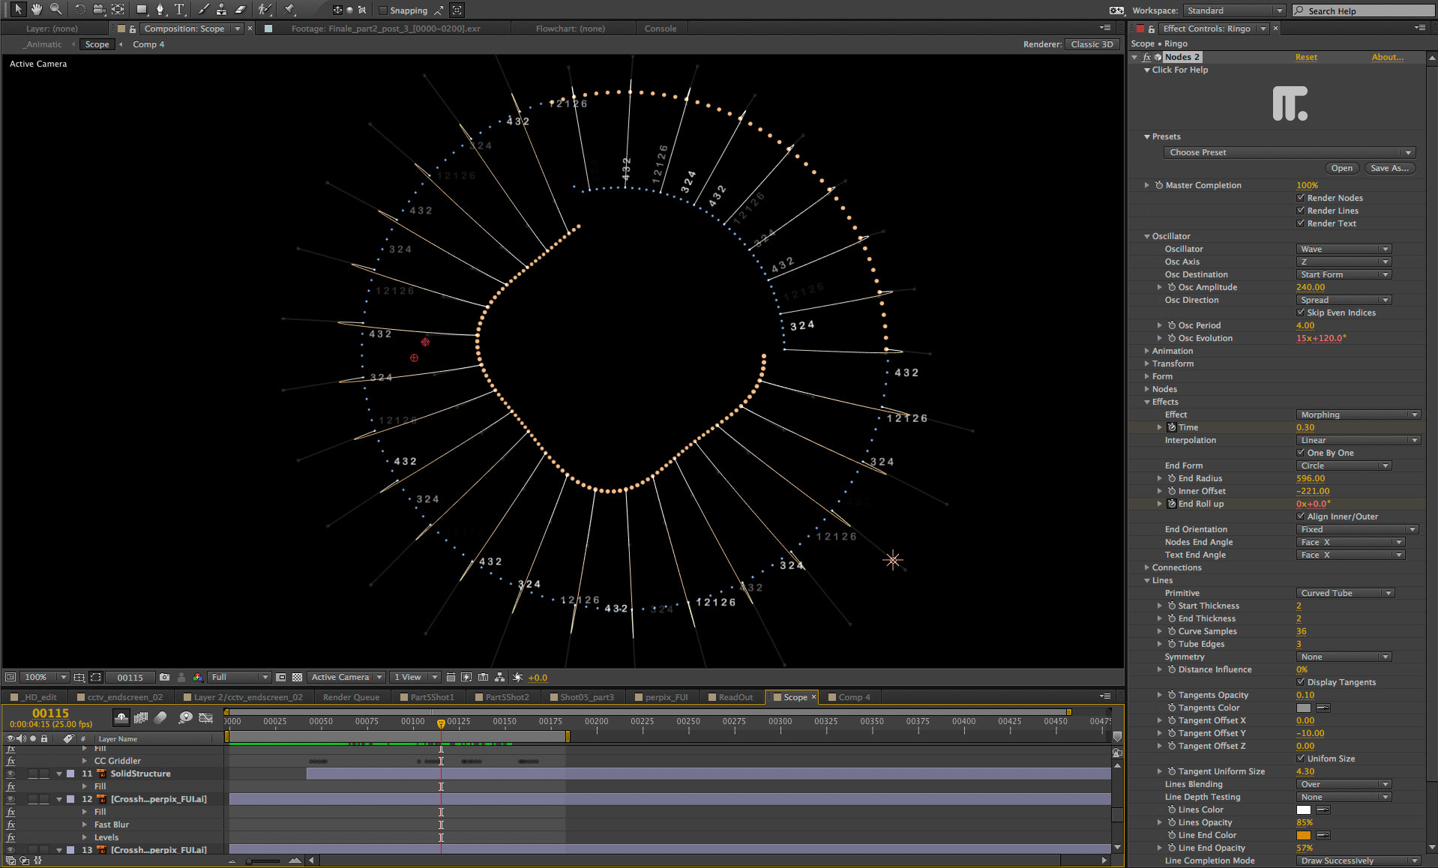Toggle the frame blending timeline switch

pyautogui.click(x=141, y=717)
